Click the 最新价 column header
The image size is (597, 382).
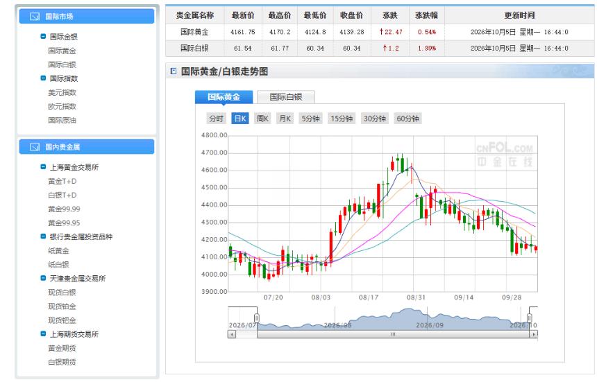243,15
